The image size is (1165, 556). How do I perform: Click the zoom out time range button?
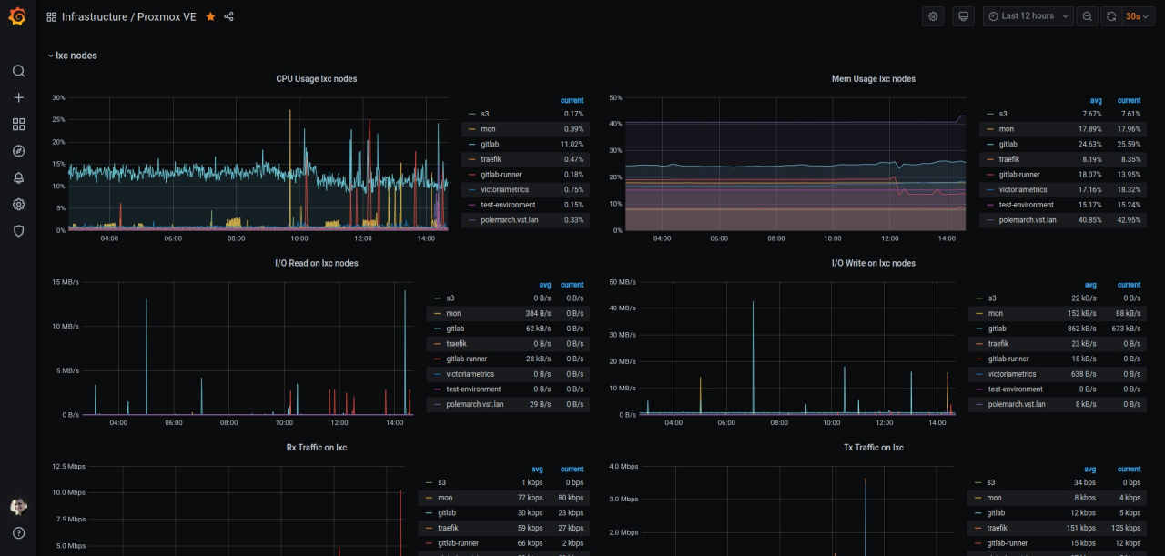(1087, 16)
